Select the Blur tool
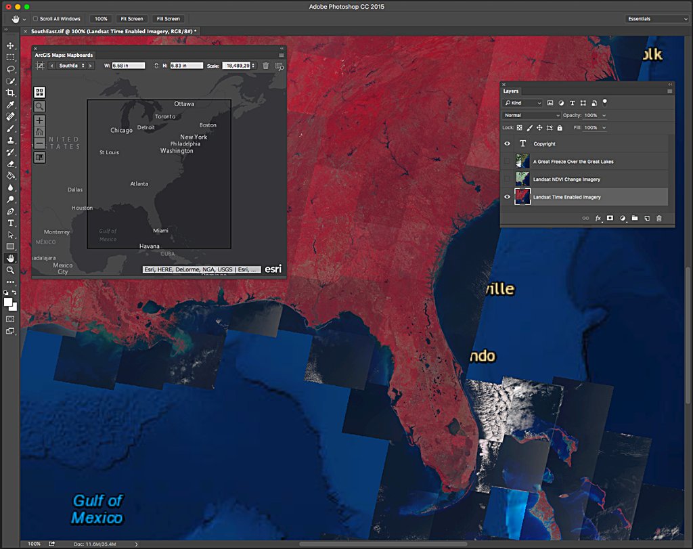 [x=10, y=188]
